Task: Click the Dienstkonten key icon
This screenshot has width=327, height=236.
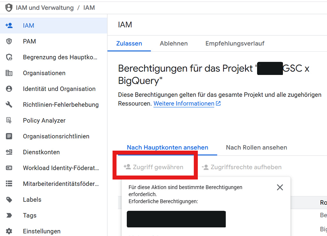Action: [x=9, y=152]
